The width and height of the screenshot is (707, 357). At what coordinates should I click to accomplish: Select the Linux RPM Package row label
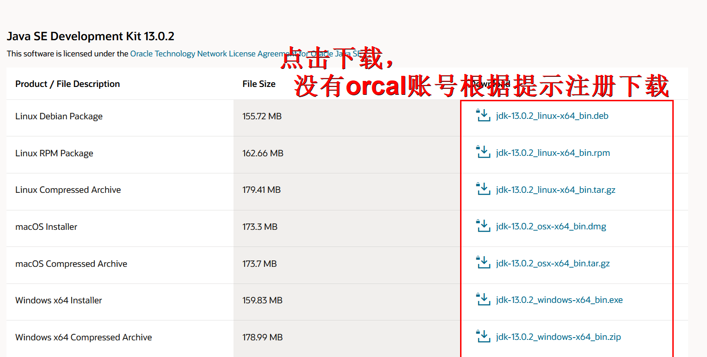(54, 154)
